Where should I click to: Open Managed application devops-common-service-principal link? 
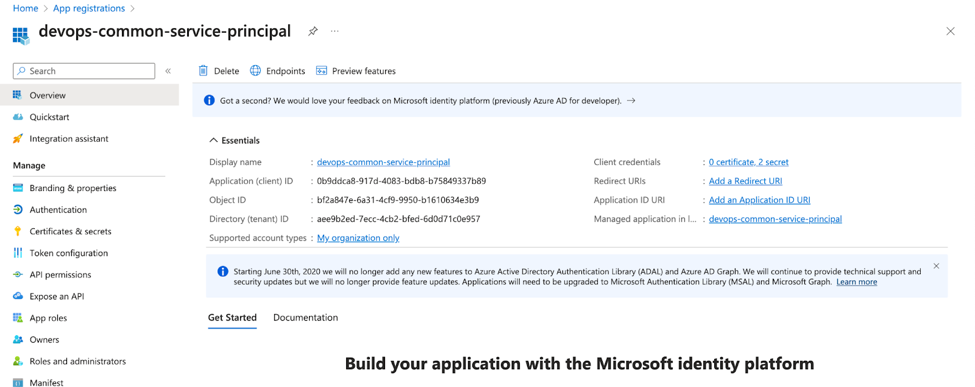click(x=775, y=219)
